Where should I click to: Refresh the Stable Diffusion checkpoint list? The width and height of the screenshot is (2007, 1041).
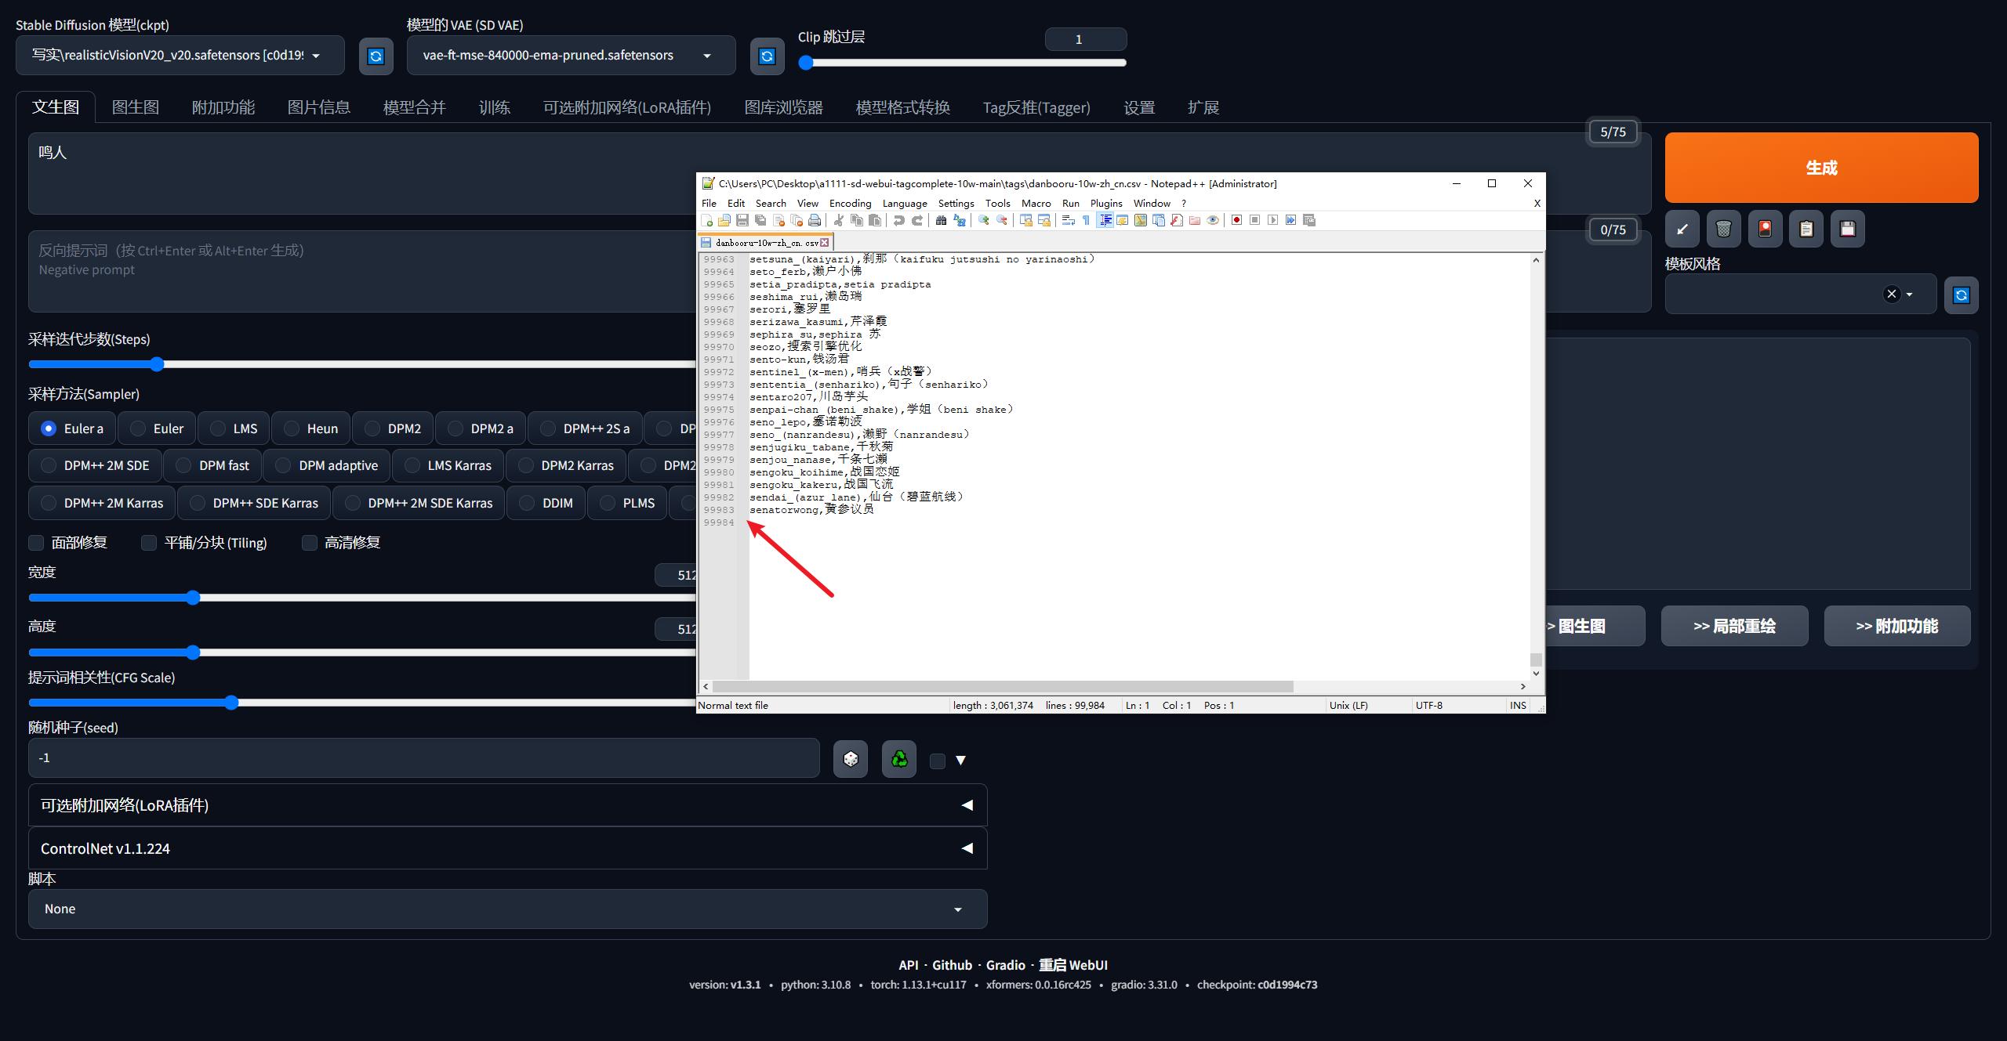pyautogui.click(x=376, y=56)
